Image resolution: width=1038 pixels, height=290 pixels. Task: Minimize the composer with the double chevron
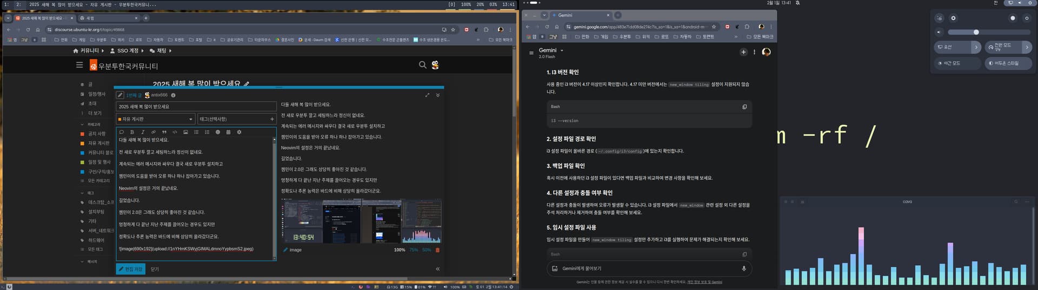point(438,95)
